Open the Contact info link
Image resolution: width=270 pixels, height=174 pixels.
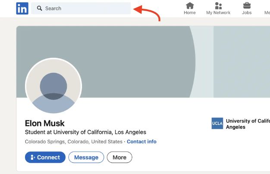click(x=141, y=142)
